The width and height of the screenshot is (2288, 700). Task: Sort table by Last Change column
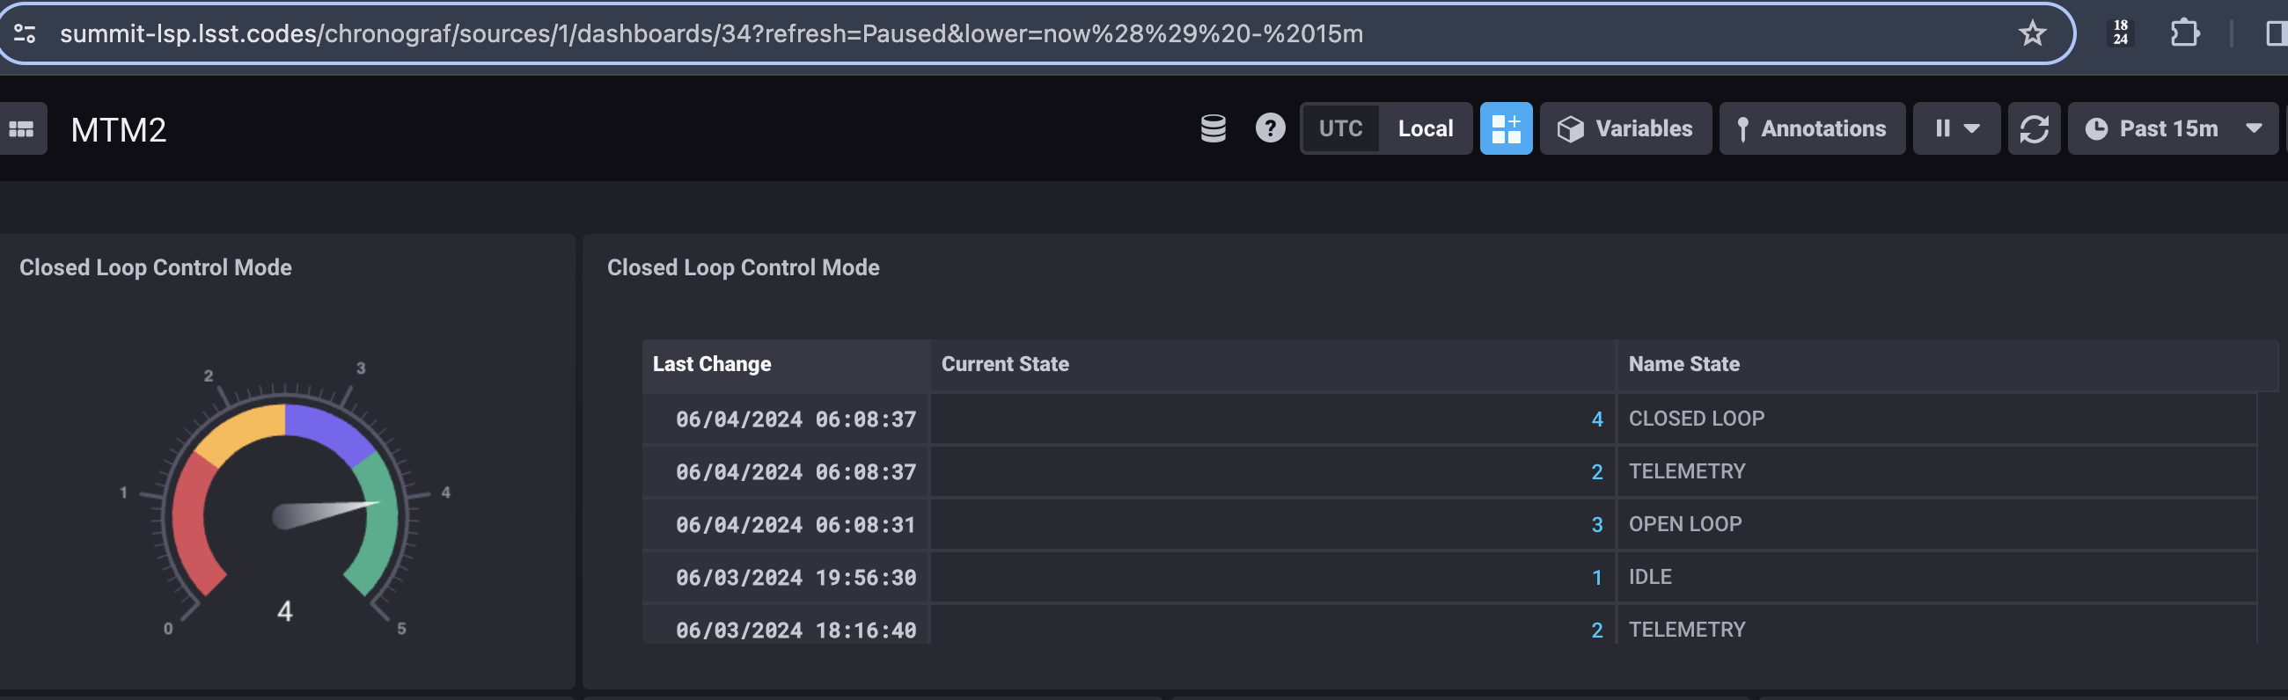click(x=711, y=364)
